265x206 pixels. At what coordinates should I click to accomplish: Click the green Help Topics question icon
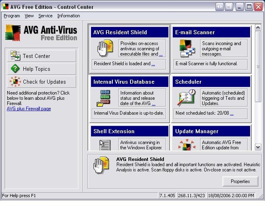point(16,69)
